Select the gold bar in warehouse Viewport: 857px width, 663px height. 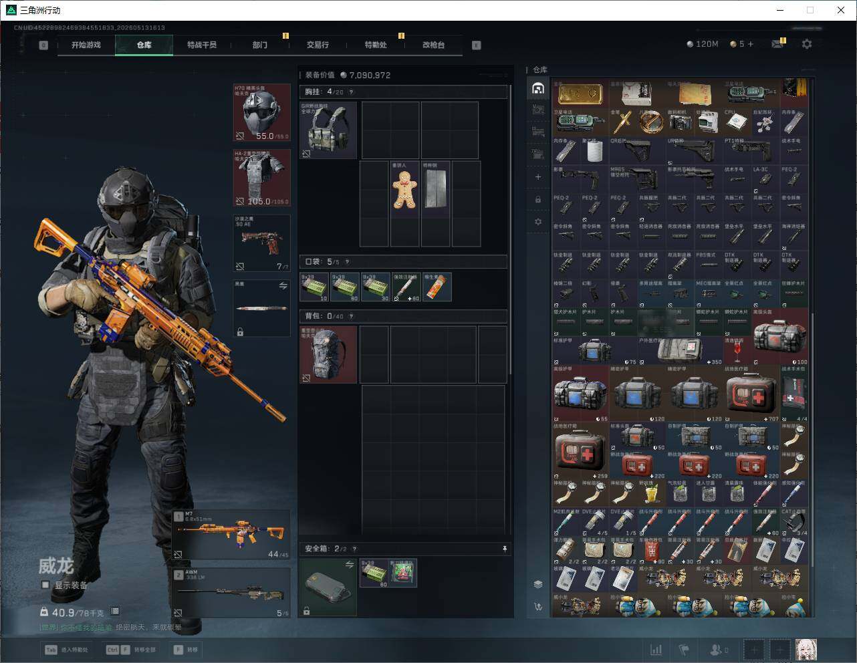point(580,94)
